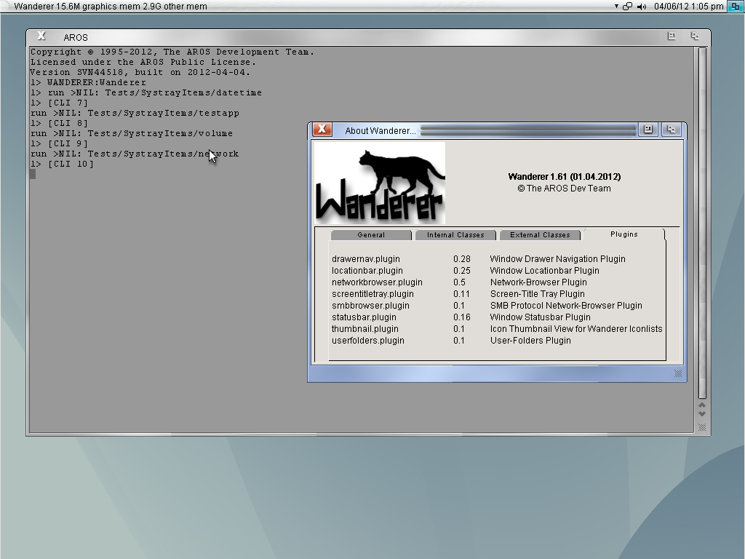The height and width of the screenshot is (559, 745).
Task: Click the AROS shell window title bar
Action: click(x=368, y=36)
